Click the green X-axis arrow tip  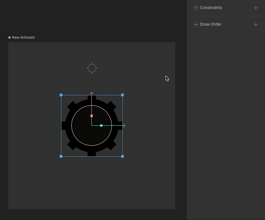click(x=124, y=125)
